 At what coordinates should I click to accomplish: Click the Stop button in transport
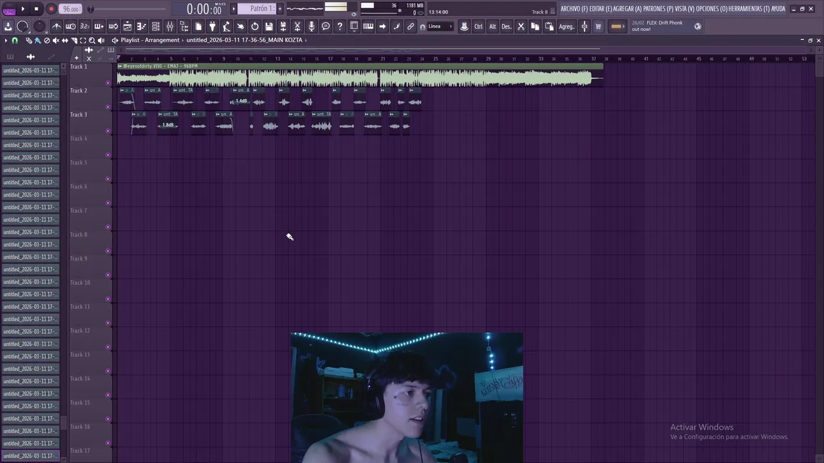coord(37,9)
